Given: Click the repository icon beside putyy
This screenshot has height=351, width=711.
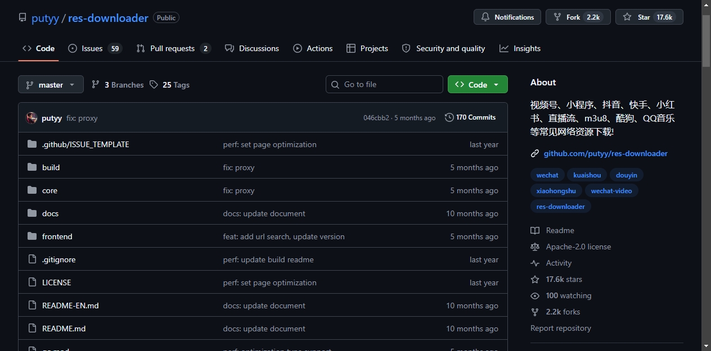Looking at the screenshot, I should (22, 18).
